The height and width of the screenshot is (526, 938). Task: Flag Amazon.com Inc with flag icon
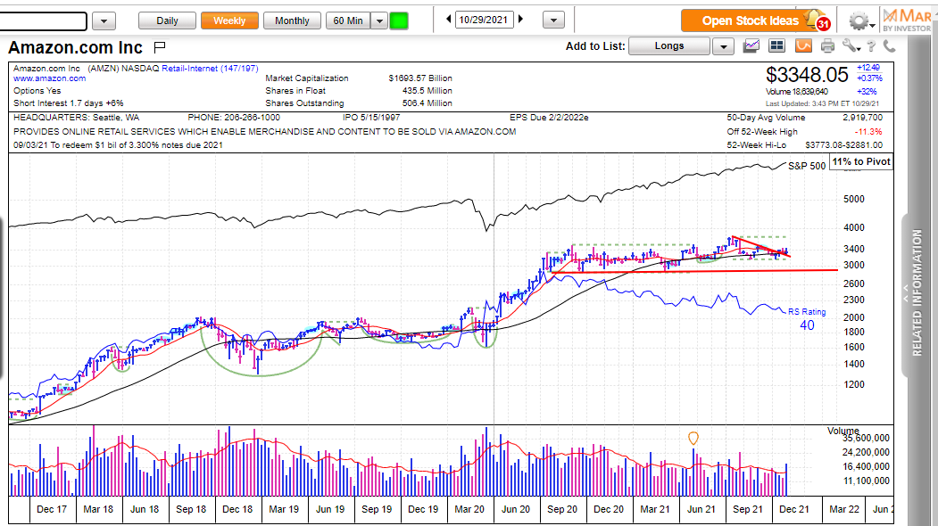[159, 46]
